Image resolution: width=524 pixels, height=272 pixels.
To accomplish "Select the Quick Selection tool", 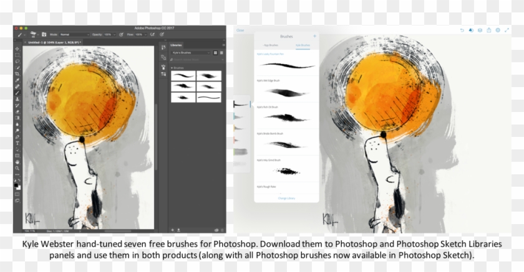I will tap(17, 68).
